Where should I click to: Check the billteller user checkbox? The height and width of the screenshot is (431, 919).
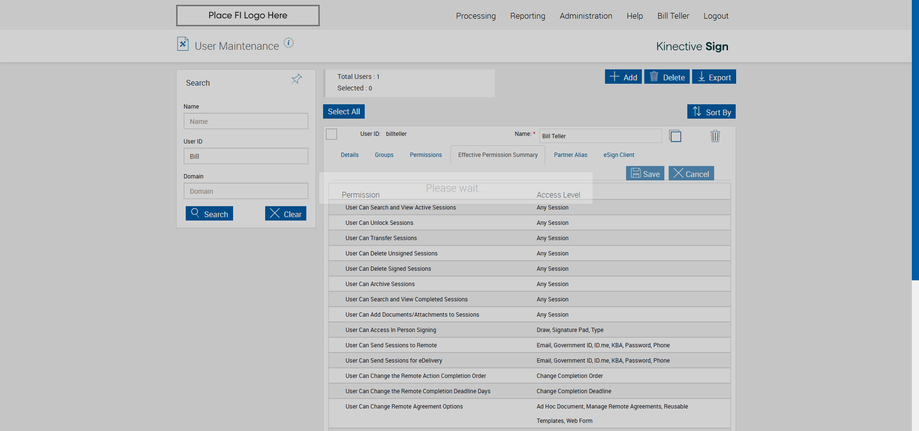pos(332,134)
